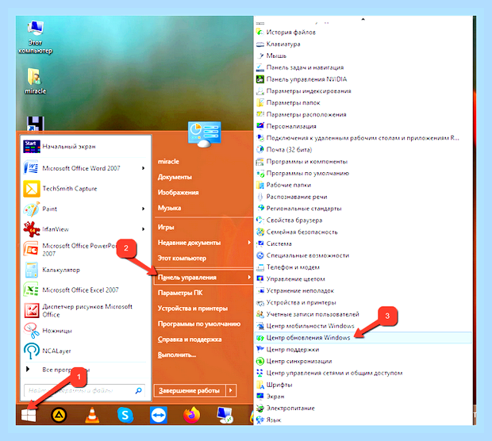This screenshot has height=441, width=492.
Task: Open Этот компьютер in start menu
Action: pos(182,258)
